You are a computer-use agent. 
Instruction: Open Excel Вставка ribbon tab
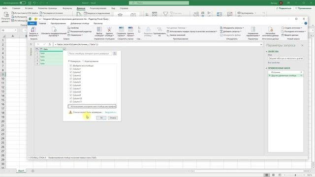[x=29, y=8]
